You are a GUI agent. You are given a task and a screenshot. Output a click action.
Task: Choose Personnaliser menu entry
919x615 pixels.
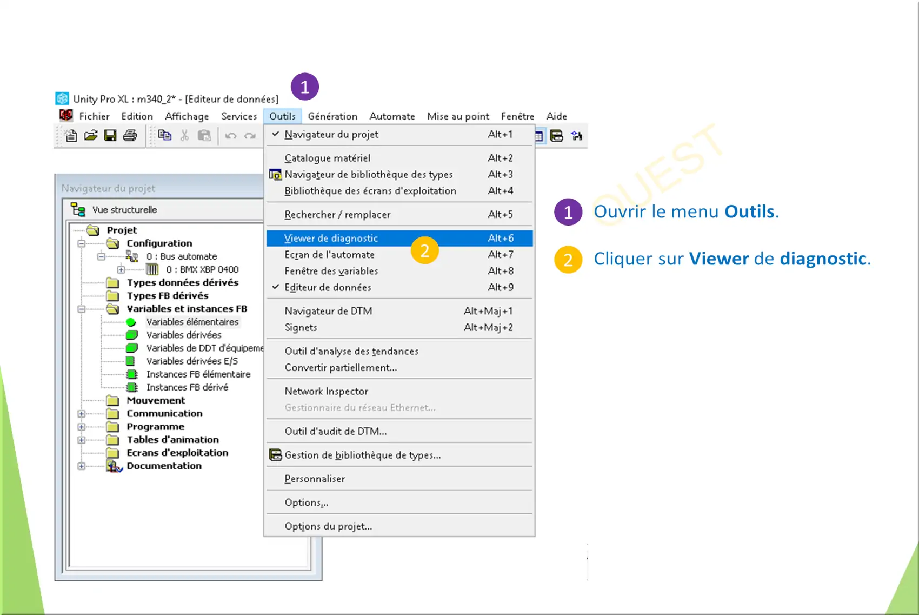coord(399,479)
